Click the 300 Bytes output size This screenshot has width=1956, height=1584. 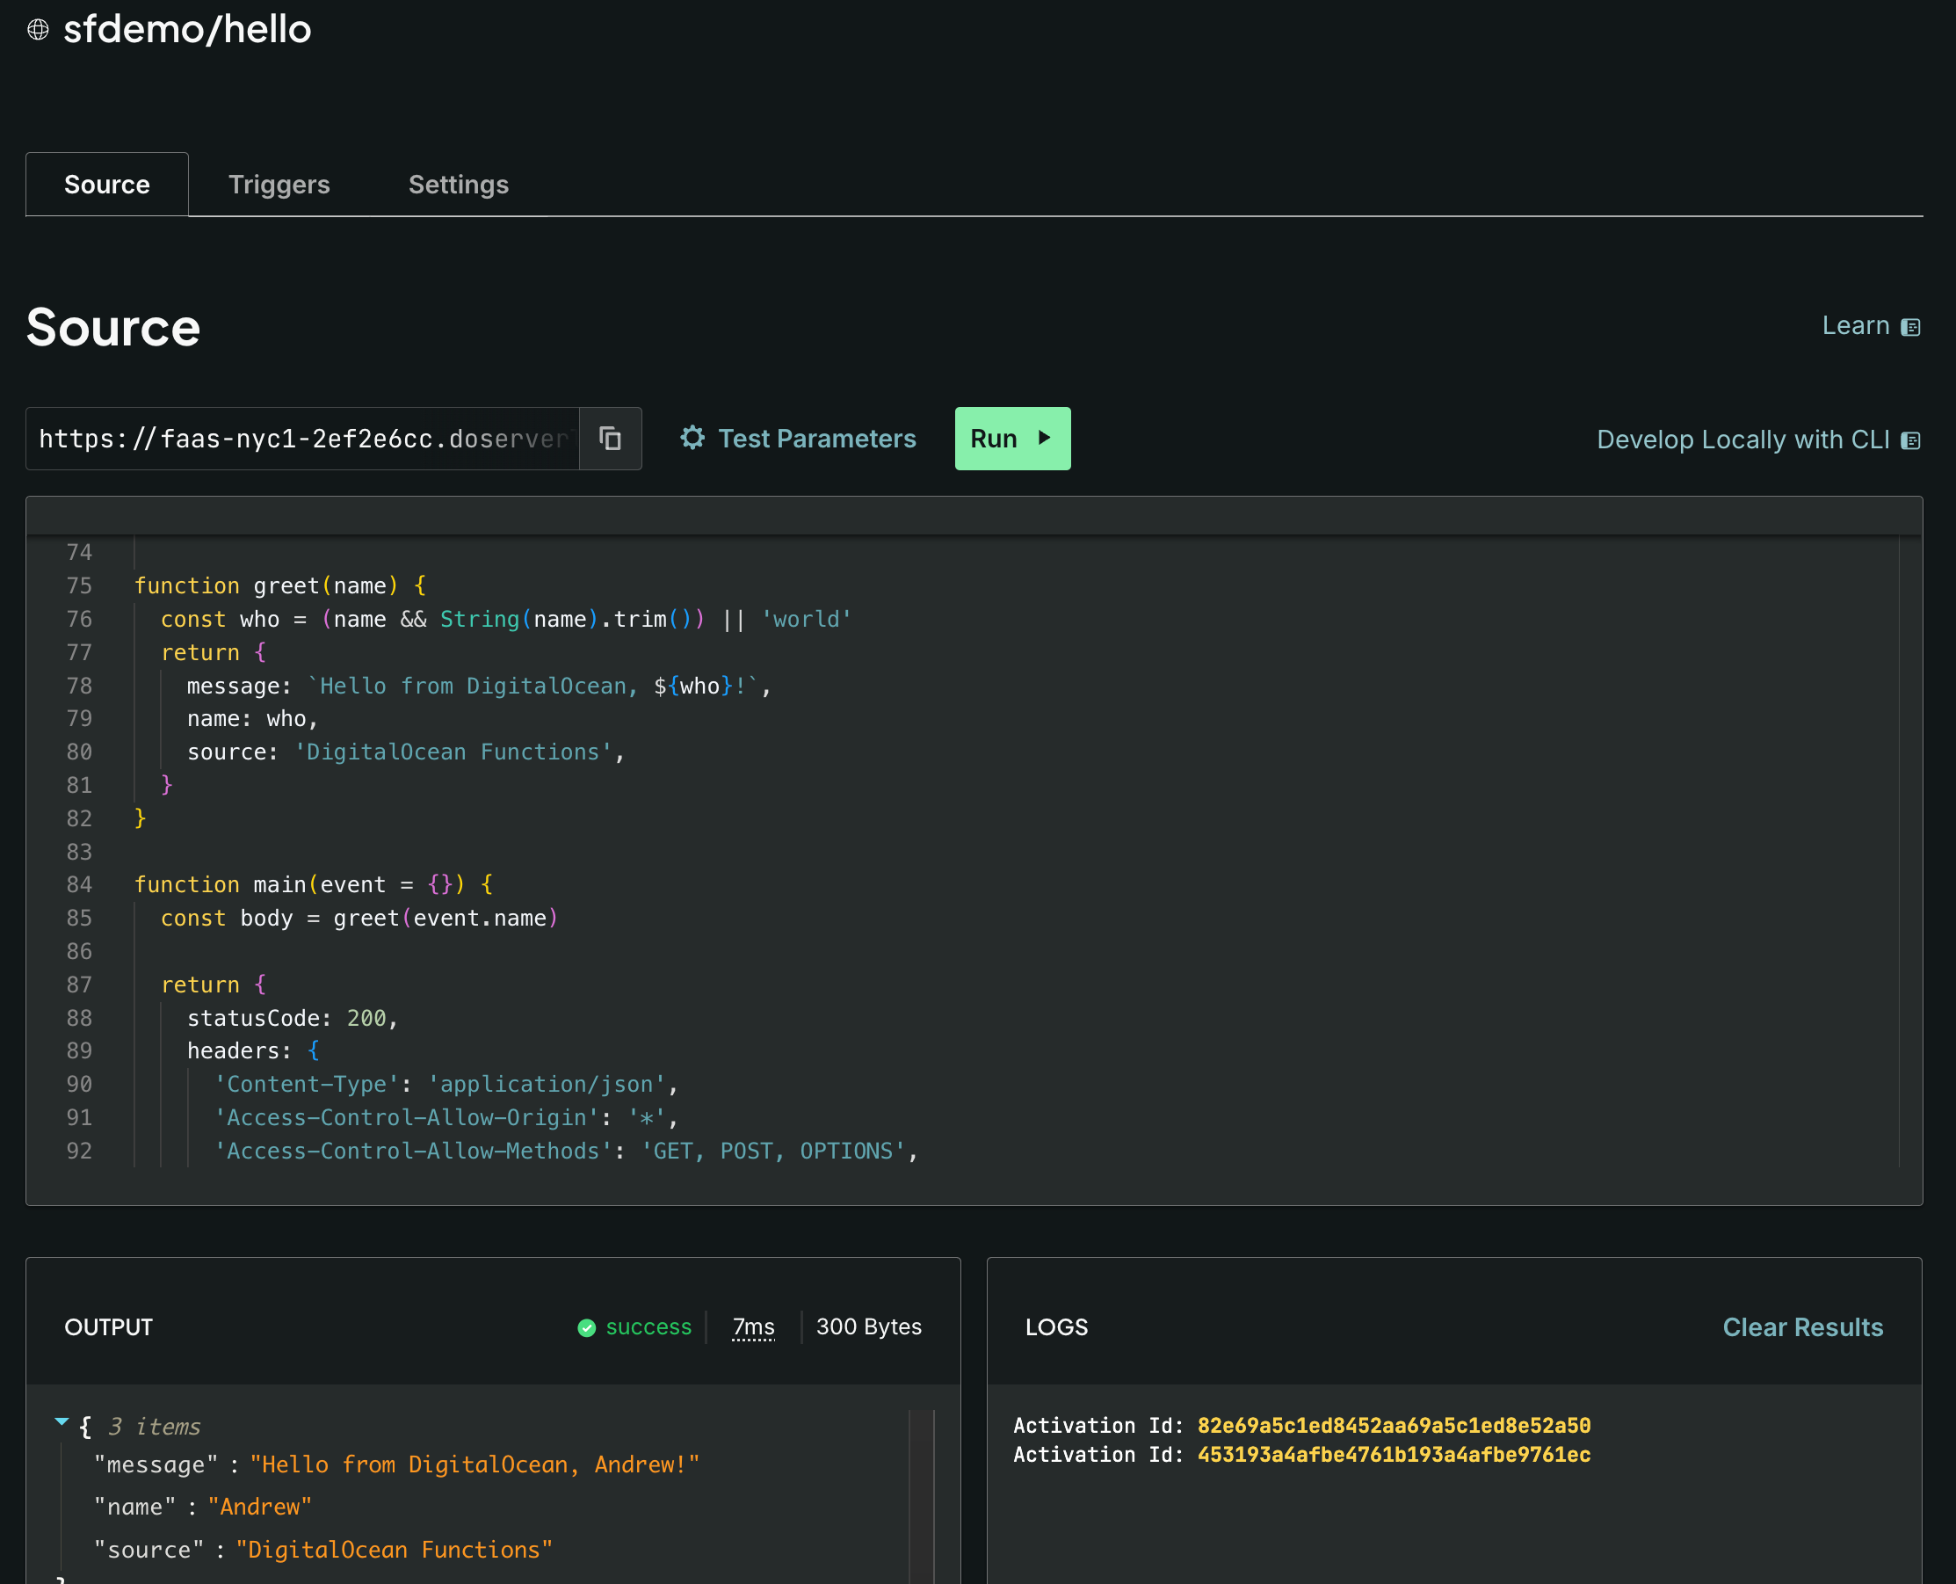(x=868, y=1326)
